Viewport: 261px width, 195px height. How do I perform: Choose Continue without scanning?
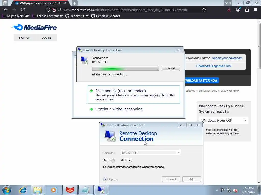[119, 109]
